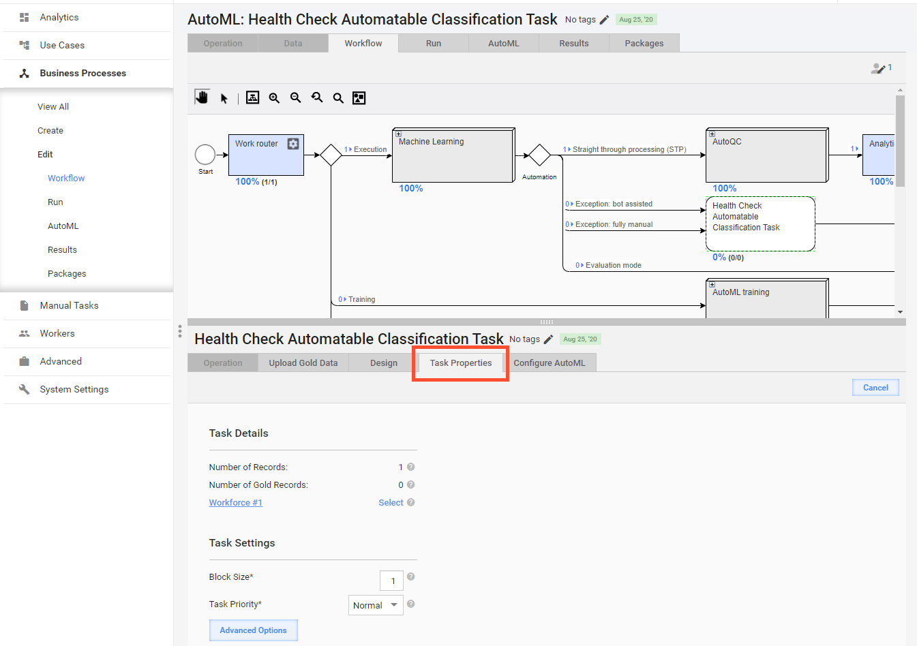Click the Cancel button

875,388
